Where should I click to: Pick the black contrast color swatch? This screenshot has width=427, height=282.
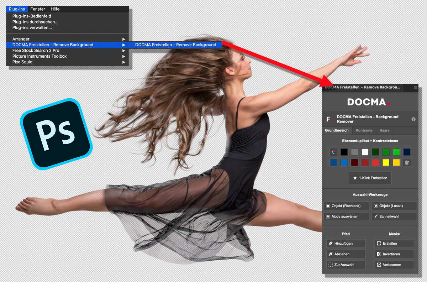pyautogui.click(x=344, y=152)
